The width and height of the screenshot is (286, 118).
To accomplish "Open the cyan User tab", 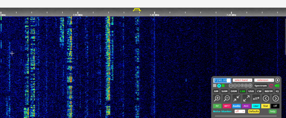I will click(x=256, y=106).
